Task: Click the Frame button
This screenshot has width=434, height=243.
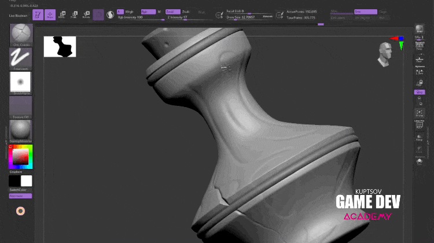Action: [420, 113]
